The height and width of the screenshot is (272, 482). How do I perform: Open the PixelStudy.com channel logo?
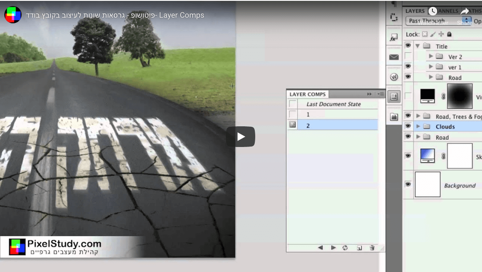tap(13, 15)
